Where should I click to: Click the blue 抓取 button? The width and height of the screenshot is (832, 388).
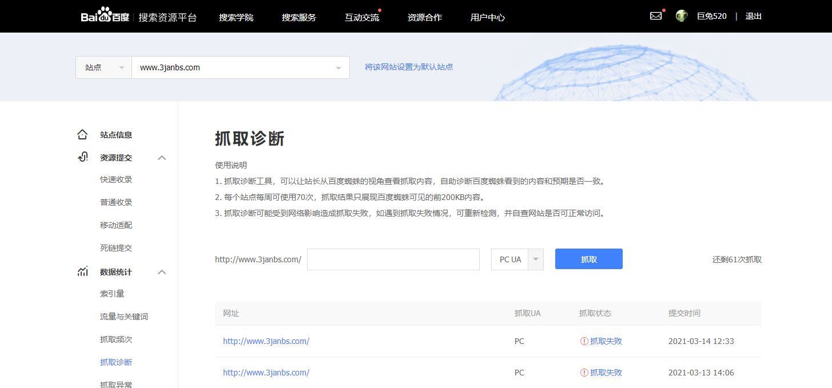click(588, 259)
